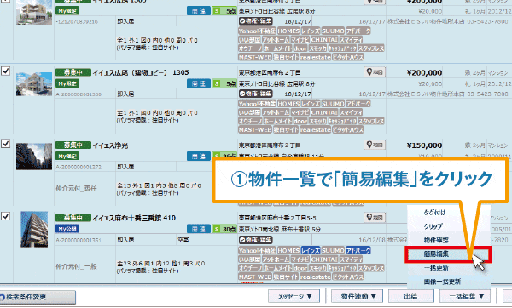Image resolution: width=512 pixels, height=308 pixels.
Task: Select 簡易編集 from the popup menu
Action: (x=448, y=254)
